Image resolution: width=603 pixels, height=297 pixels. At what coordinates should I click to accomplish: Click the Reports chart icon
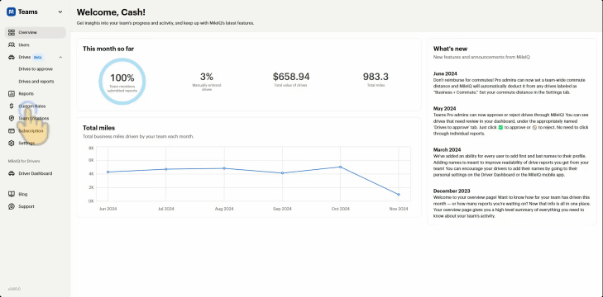(x=12, y=93)
